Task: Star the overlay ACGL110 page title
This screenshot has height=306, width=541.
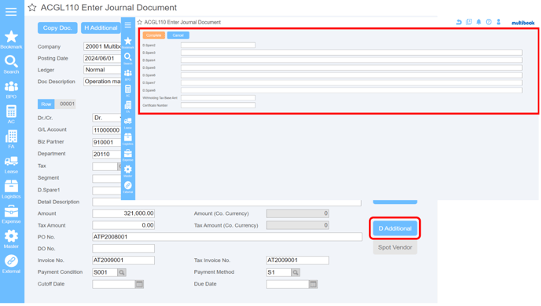Action: (140, 22)
